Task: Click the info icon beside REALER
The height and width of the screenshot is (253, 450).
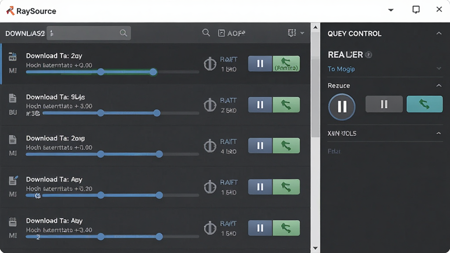Action: (x=369, y=55)
